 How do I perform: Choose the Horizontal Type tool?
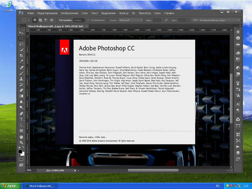21,119
